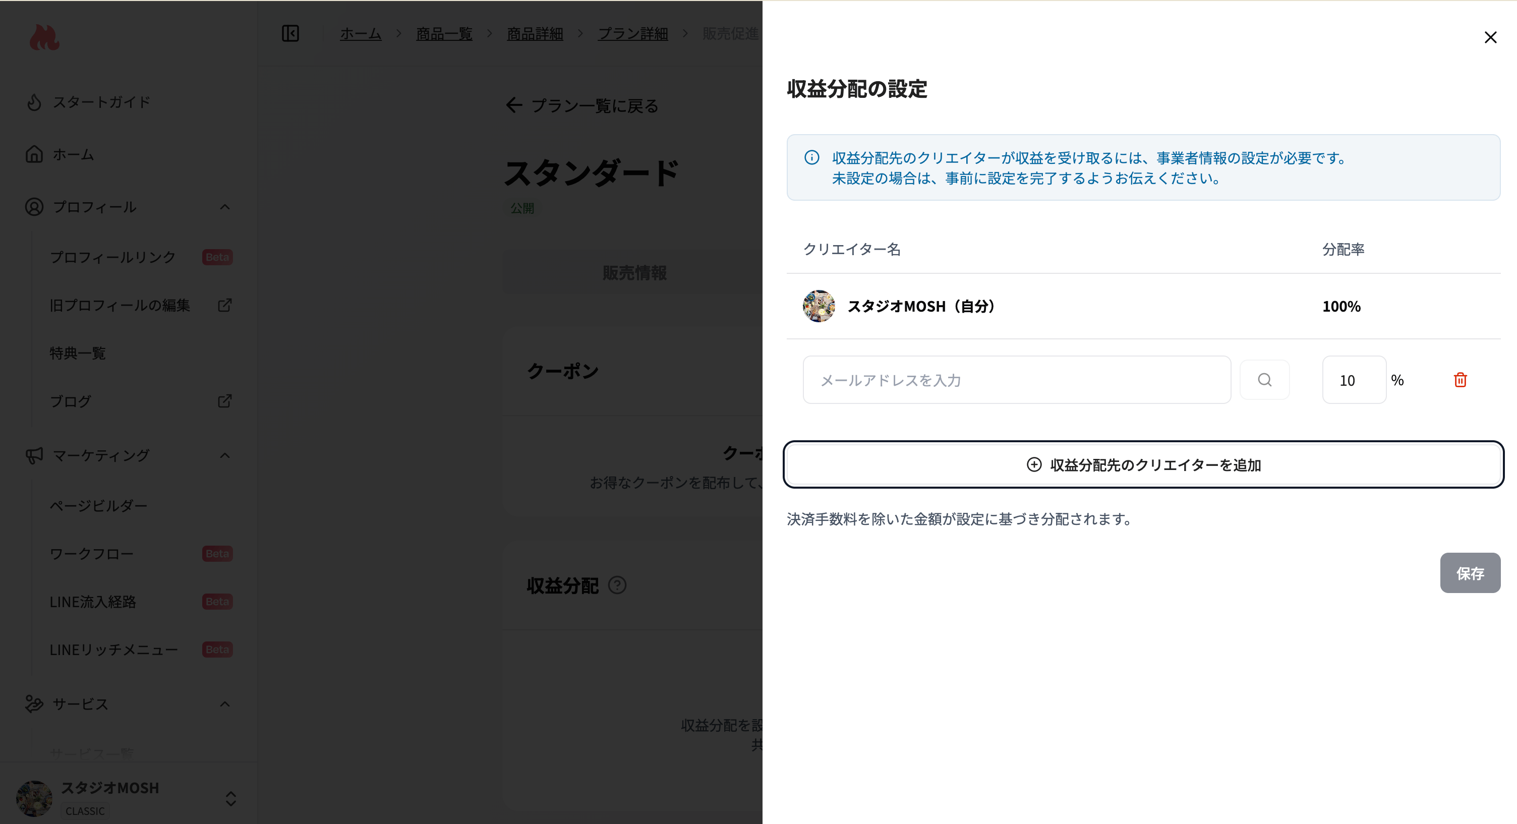This screenshot has width=1517, height=824.
Task: Click the スタジオMOSH avatar at sidebar bottom
Action: 34,799
